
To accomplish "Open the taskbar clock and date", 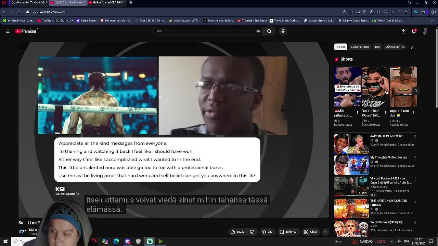I will coord(418,242).
